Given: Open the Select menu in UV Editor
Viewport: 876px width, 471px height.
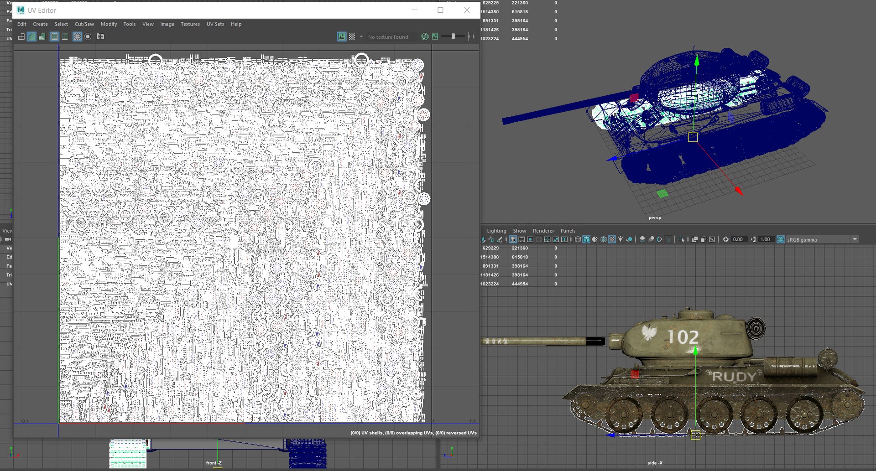Looking at the screenshot, I should point(61,24).
